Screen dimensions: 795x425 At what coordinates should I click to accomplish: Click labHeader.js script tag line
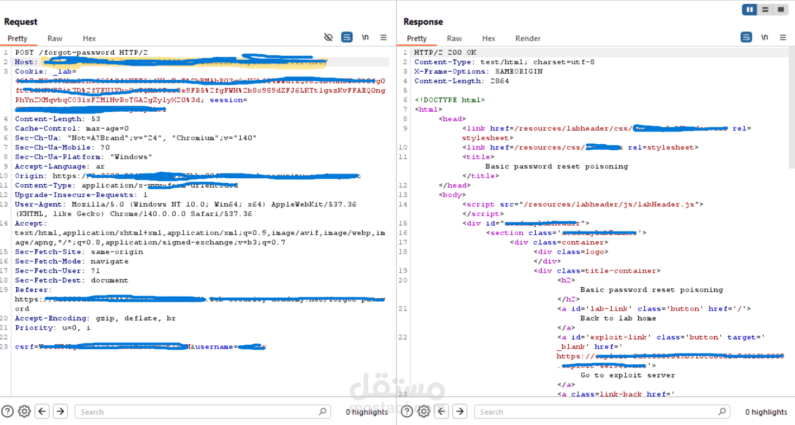[583, 204]
